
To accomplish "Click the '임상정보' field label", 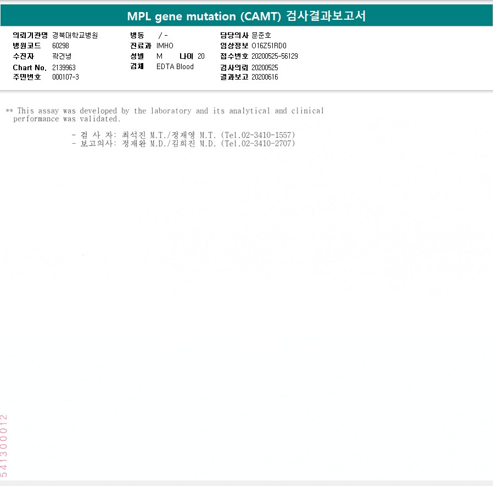I will (234, 46).
